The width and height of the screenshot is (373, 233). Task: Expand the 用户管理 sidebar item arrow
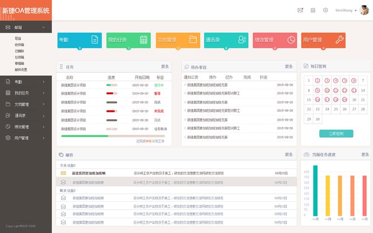pyautogui.click(x=43, y=138)
